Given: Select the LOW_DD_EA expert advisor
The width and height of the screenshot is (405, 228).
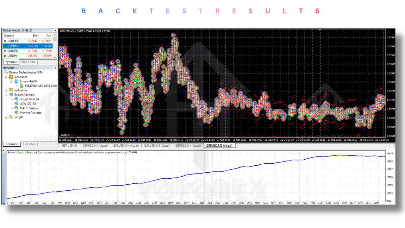Looking at the screenshot, I should pyautogui.click(x=28, y=104).
